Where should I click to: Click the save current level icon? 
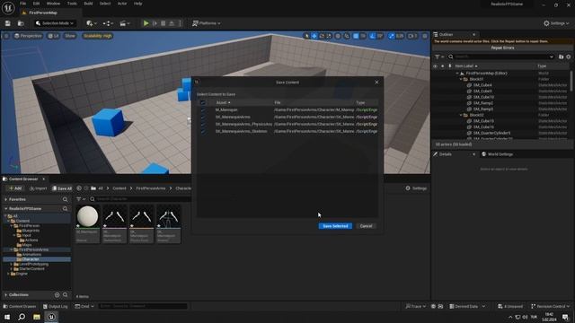click(x=8, y=23)
